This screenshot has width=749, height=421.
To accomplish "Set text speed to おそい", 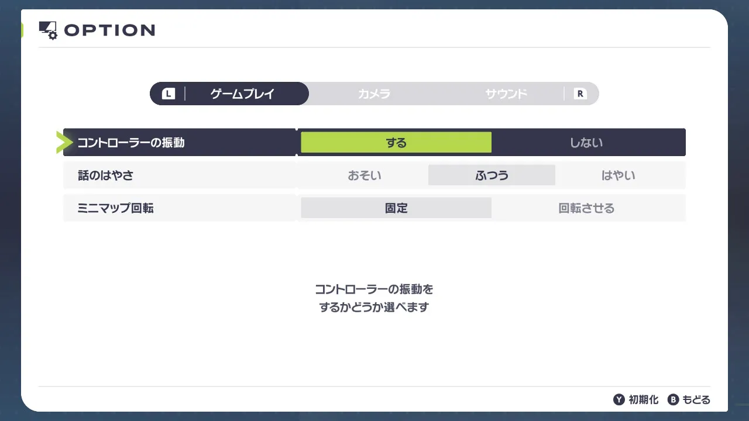I will point(365,175).
